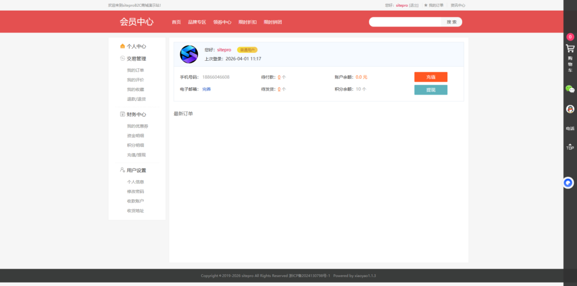
Task: Click the 上次登录 2026-04-01 11:17 text
Action: click(233, 59)
